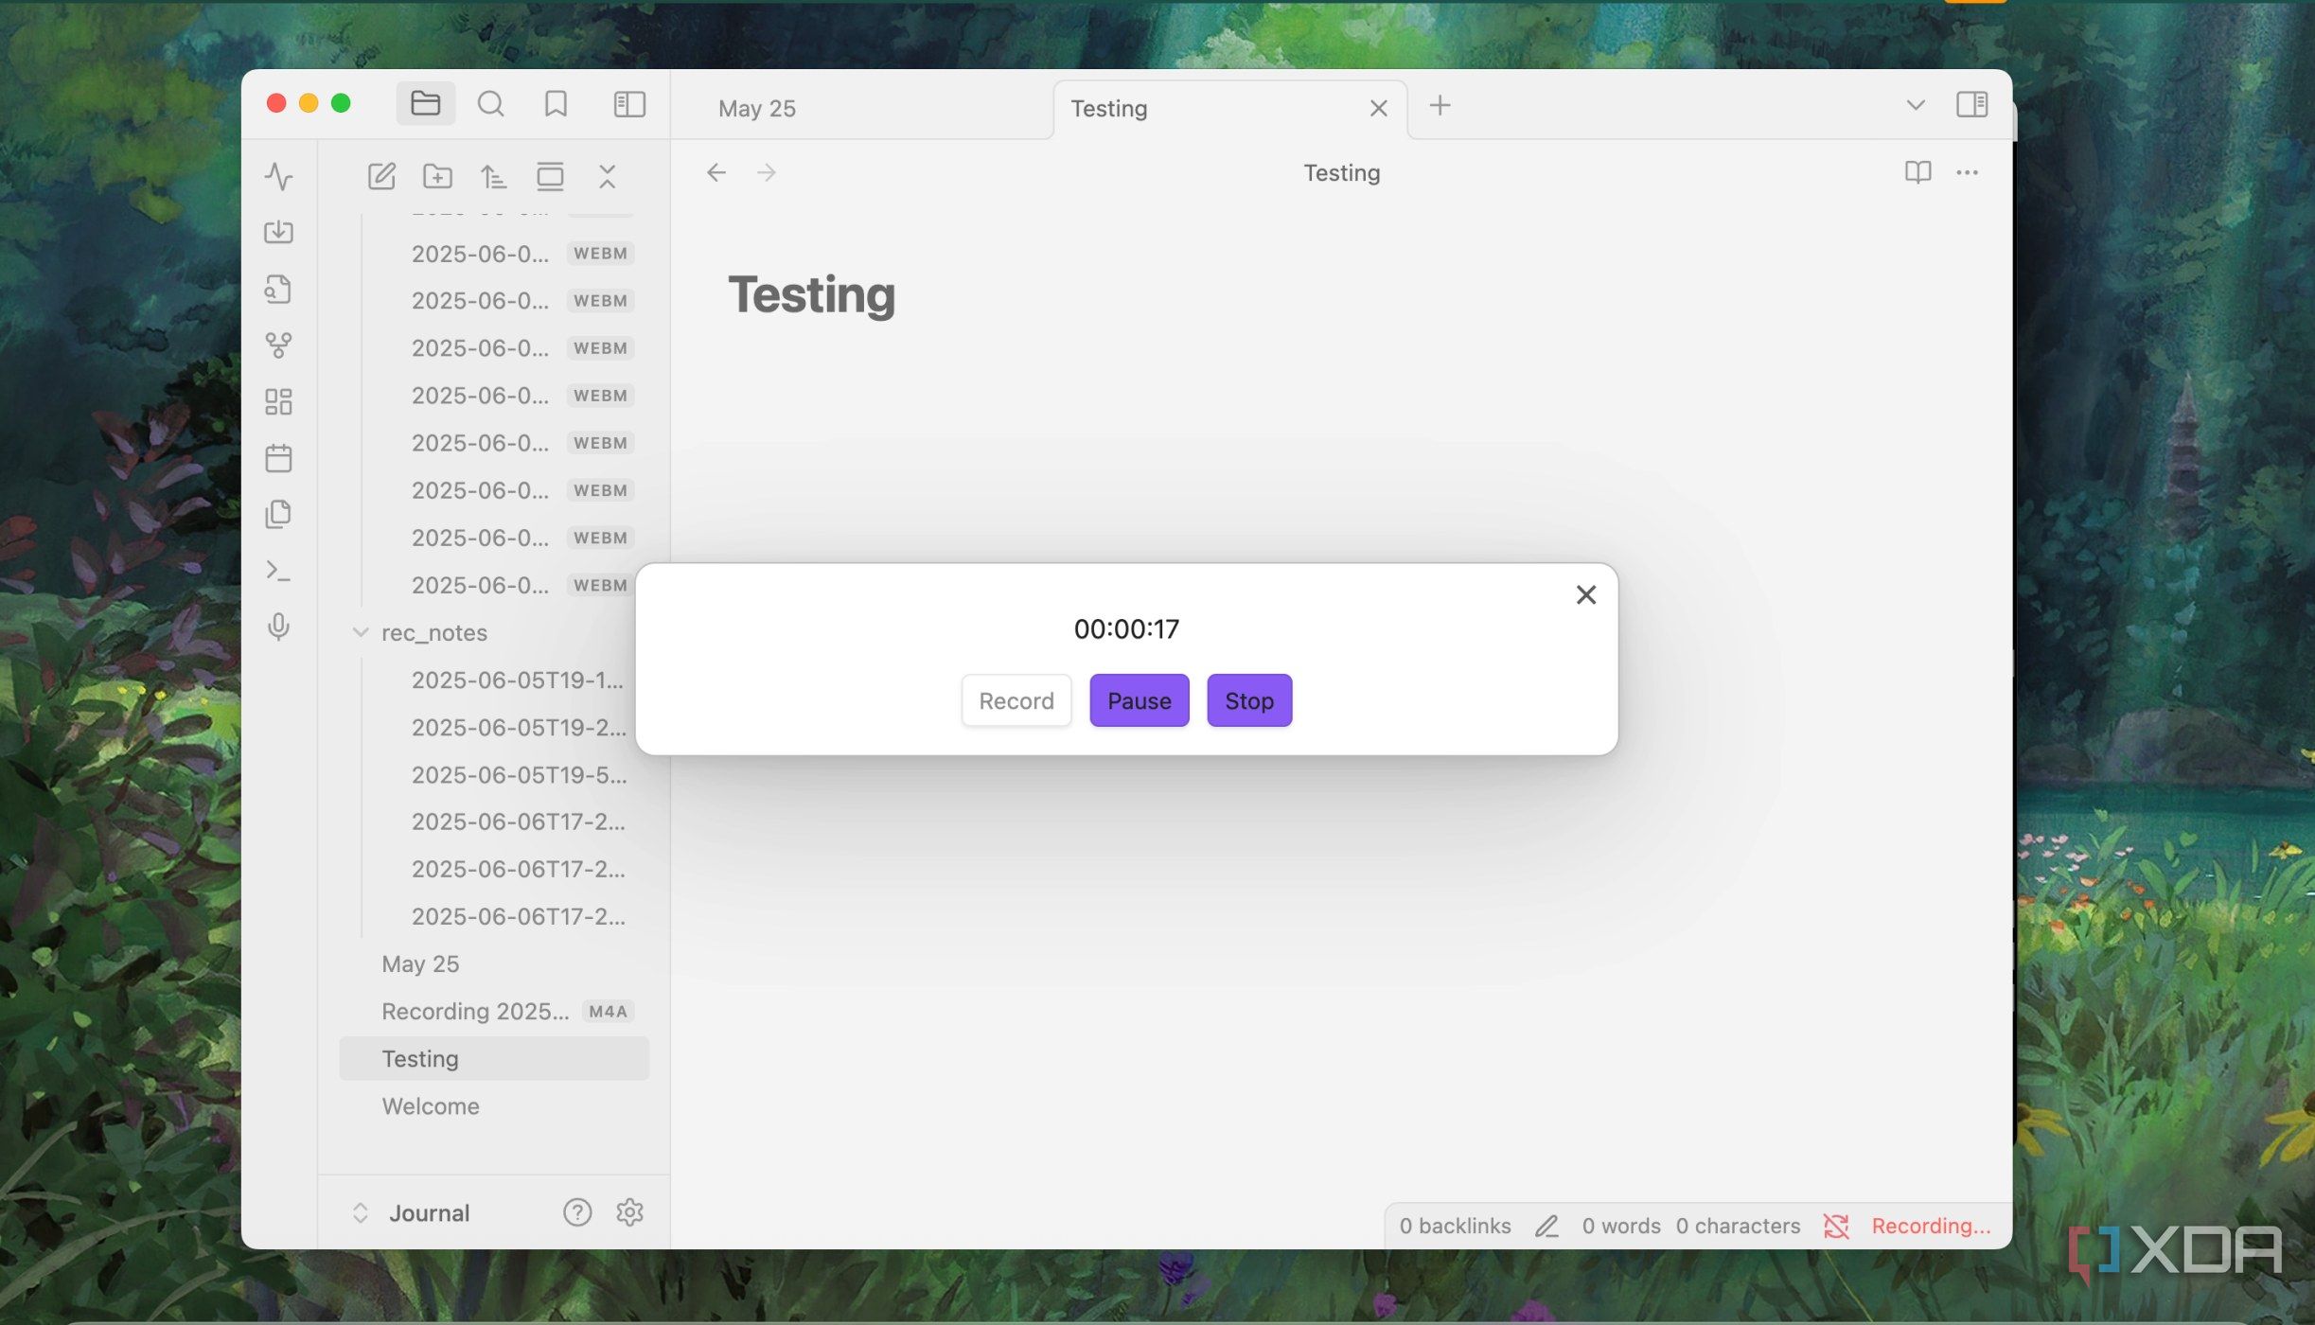Navigate back with left arrow
Screen dimensions: 2315x1325
pos(716,172)
